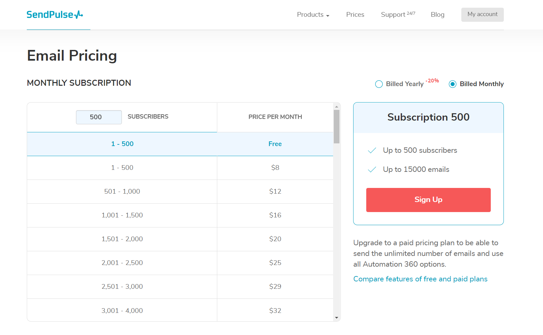The width and height of the screenshot is (543, 335).
Task: Navigate to the Blog section
Action: click(437, 14)
